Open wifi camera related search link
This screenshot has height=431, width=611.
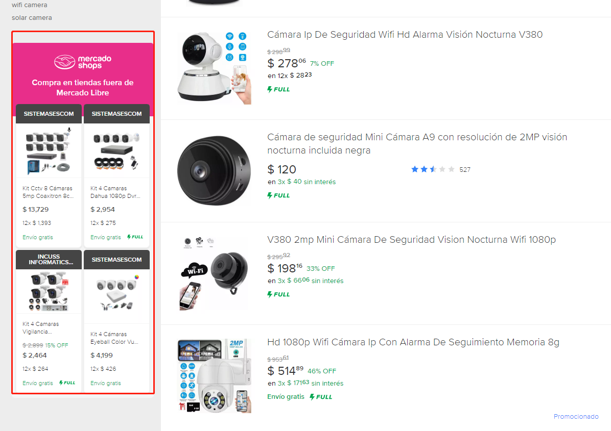(x=29, y=5)
